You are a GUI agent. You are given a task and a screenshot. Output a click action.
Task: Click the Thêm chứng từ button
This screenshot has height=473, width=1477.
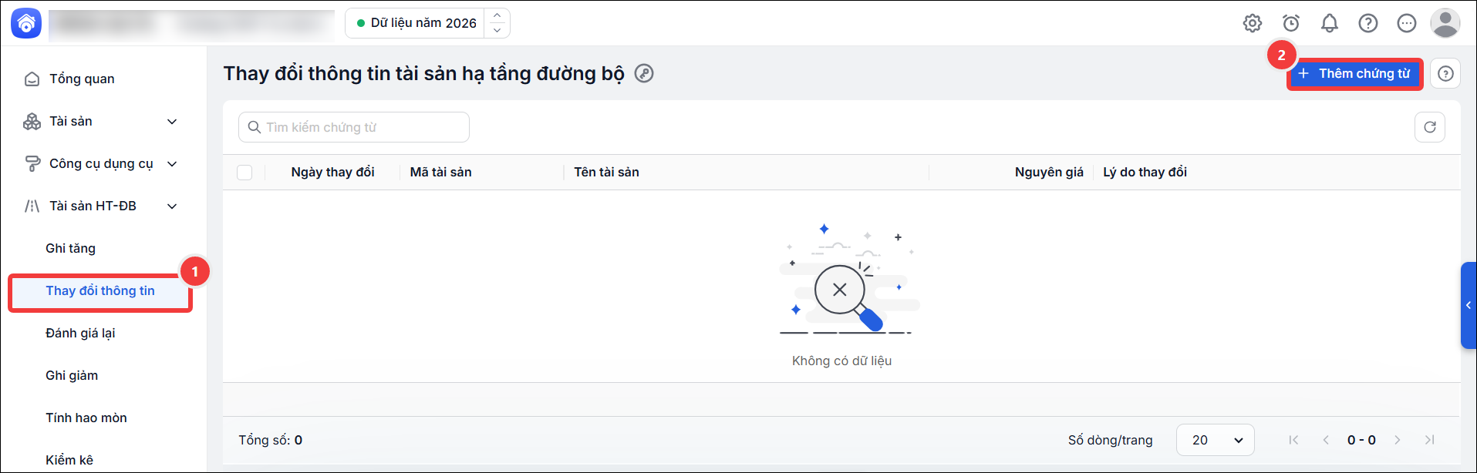point(1355,73)
